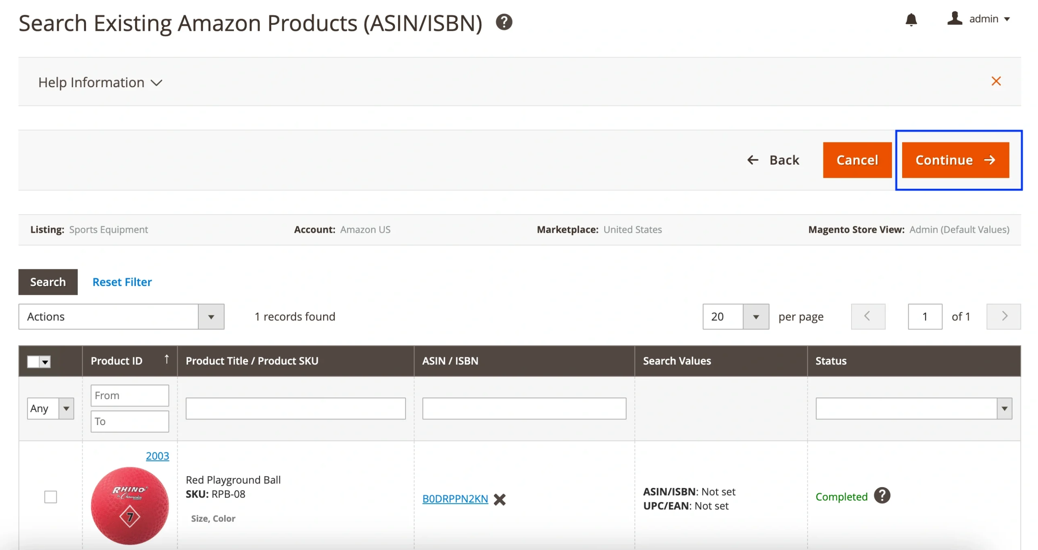The height and width of the screenshot is (550, 1038).
Task: Open the Any selection filter dropdown
Action: click(66, 408)
